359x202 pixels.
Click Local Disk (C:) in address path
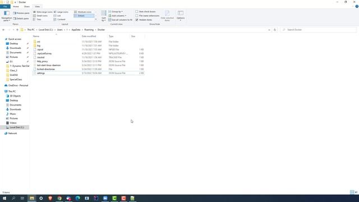(45, 30)
